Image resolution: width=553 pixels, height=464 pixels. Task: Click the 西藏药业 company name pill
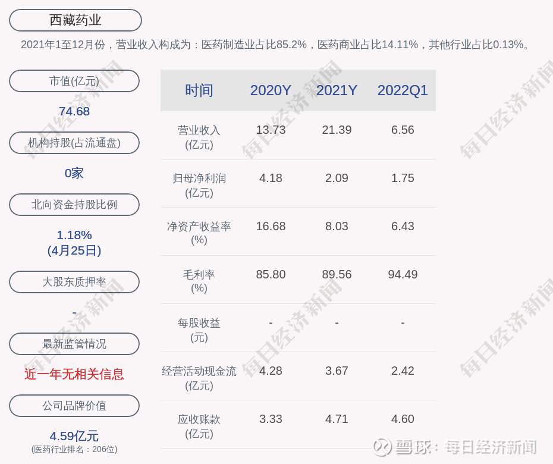[76, 20]
